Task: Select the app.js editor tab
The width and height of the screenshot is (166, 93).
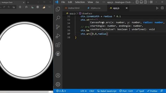Action: [x=116, y=8]
